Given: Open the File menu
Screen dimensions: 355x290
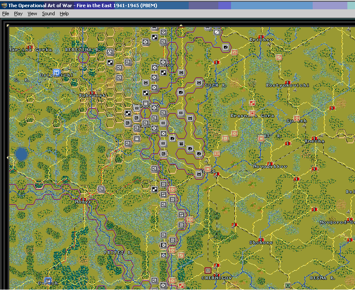Looking at the screenshot, I should [x=6, y=14].
